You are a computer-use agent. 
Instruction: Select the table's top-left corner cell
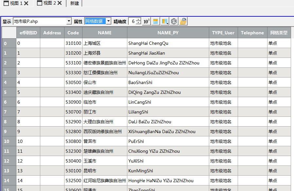tap(9, 33)
